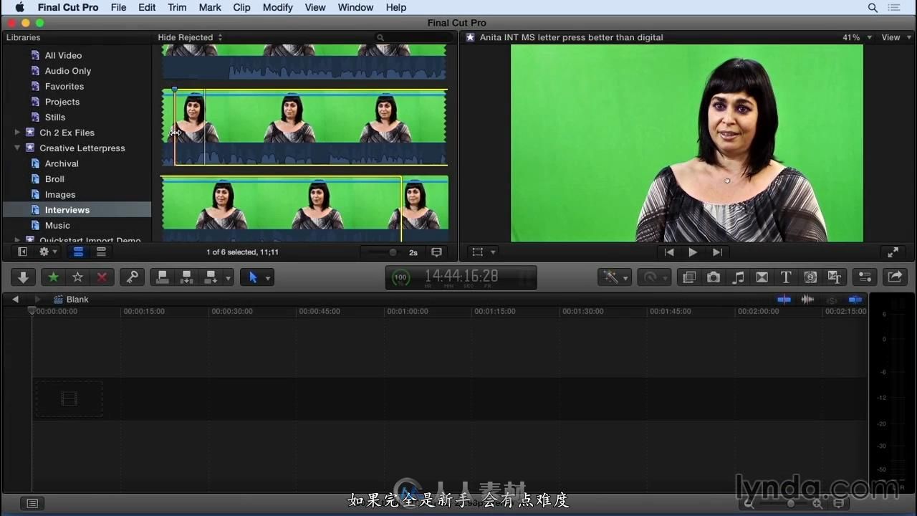Image resolution: width=917 pixels, height=516 pixels.
Task: Play the clip in the viewer
Action: [693, 252]
